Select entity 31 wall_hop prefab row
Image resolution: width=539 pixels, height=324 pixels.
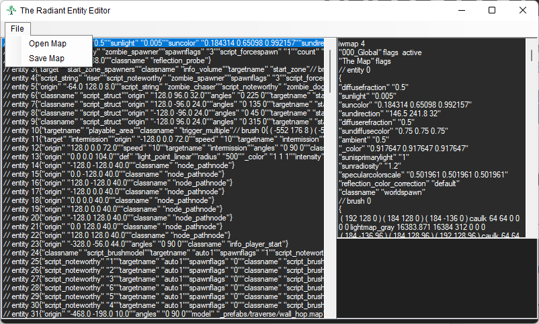pos(163,314)
